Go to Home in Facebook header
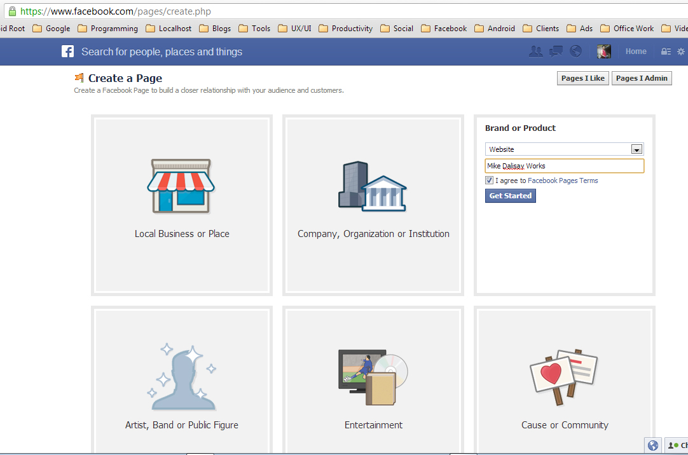 (x=636, y=51)
